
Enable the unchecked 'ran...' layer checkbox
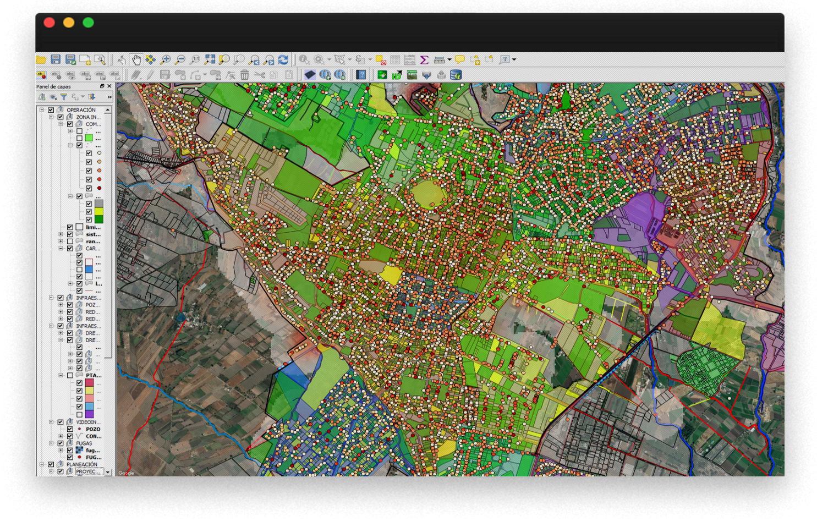tap(70, 241)
